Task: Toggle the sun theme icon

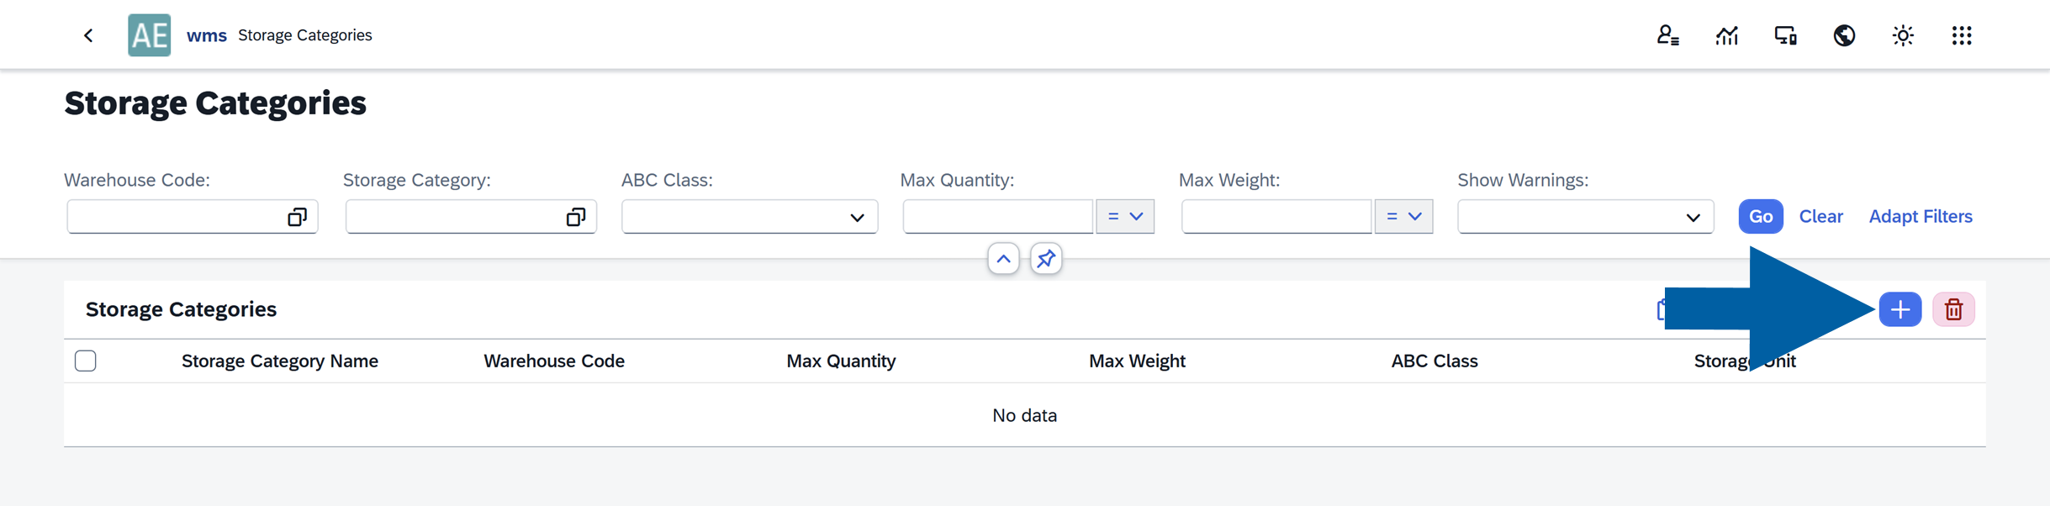Action: [x=1903, y=35]
